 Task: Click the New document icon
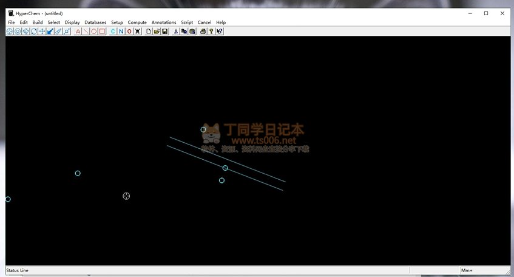(x=149, y=31)
